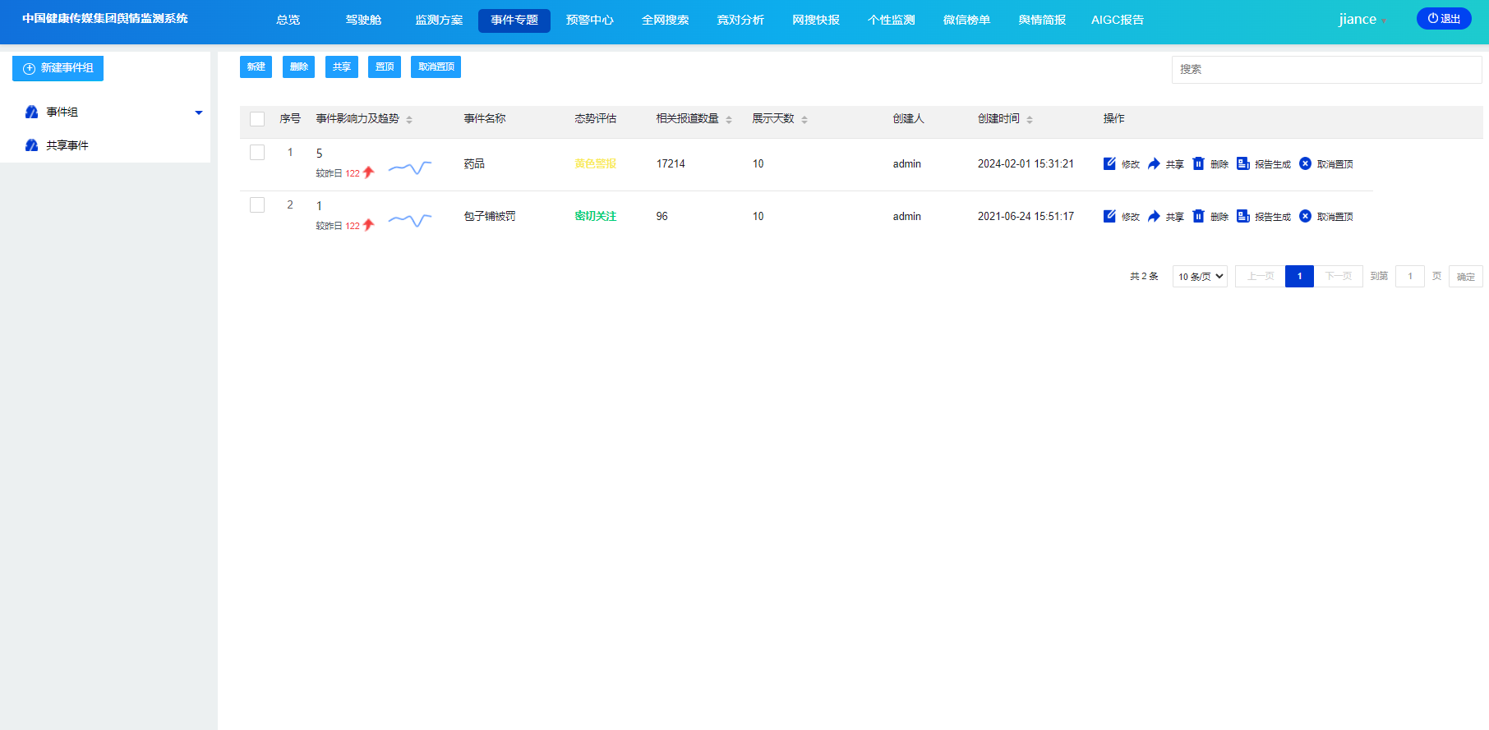Switch to the AIGC报告 tab

coord(1117,20)
